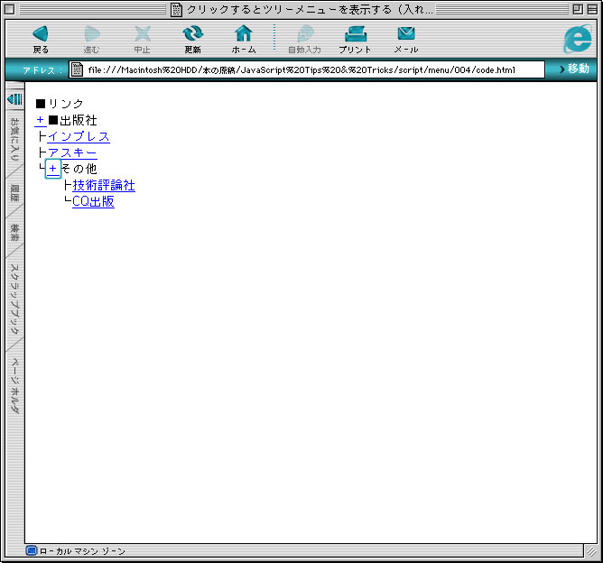Image resolution: width=603 pixels, height=563 pixels.
Task: Open the Search (検索) sidebar tab
Action: tap(14, 233)
